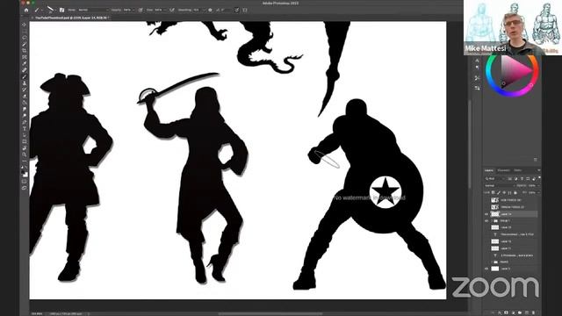Toggle layer filtering switch in Layers panel

(x=539, y=177)
